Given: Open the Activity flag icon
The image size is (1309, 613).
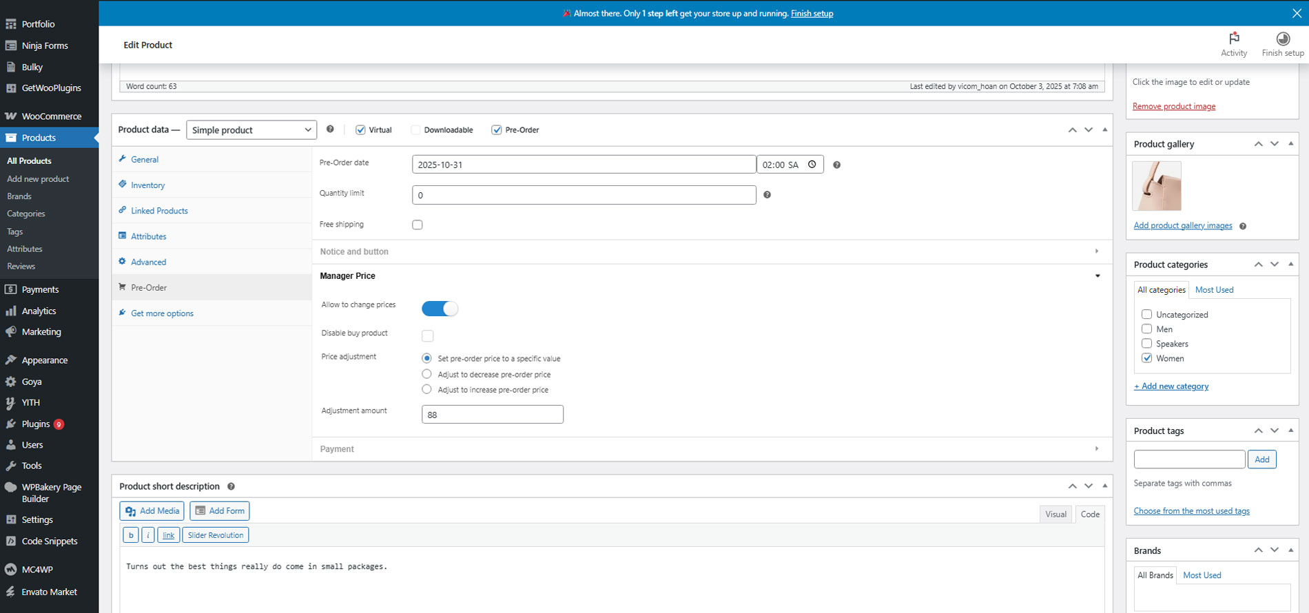Looking at the screenshot, I should tap(1233, 39).
